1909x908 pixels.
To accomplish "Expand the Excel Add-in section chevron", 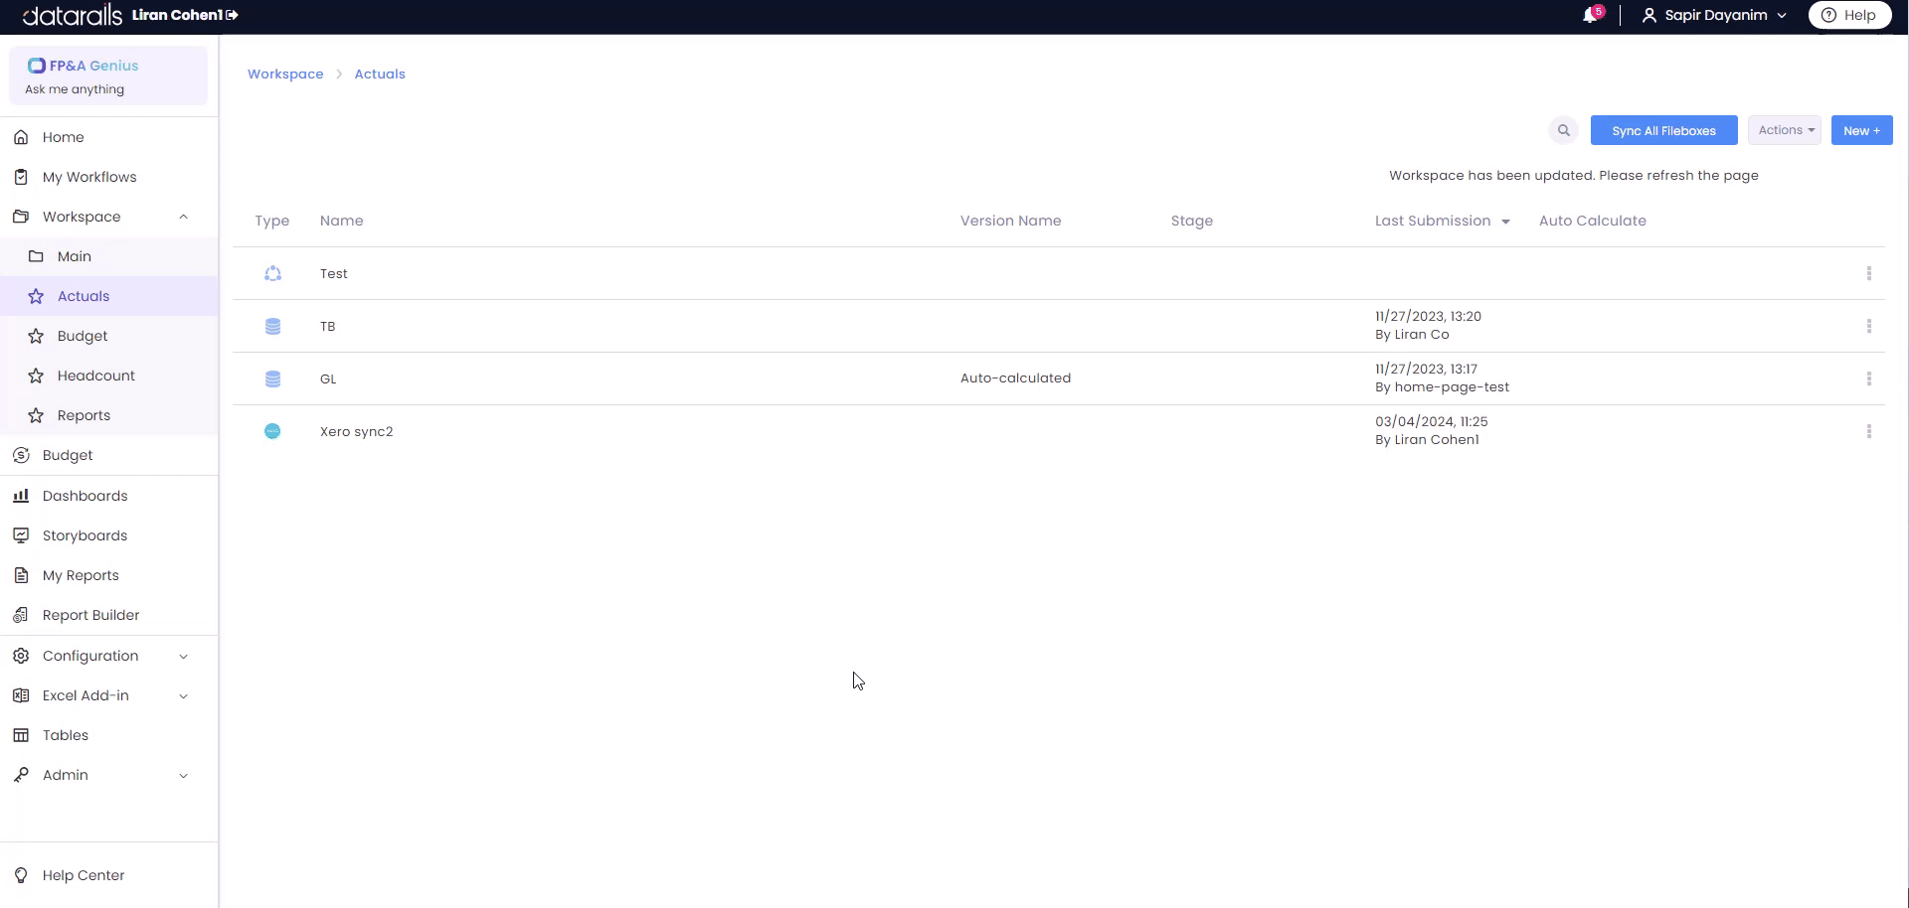I will point(184,695).
